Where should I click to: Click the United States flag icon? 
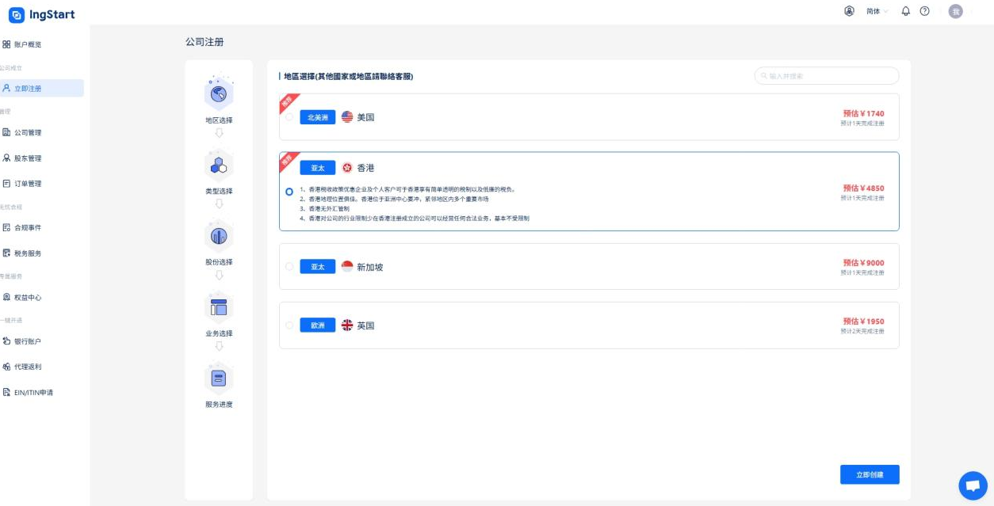347,117
